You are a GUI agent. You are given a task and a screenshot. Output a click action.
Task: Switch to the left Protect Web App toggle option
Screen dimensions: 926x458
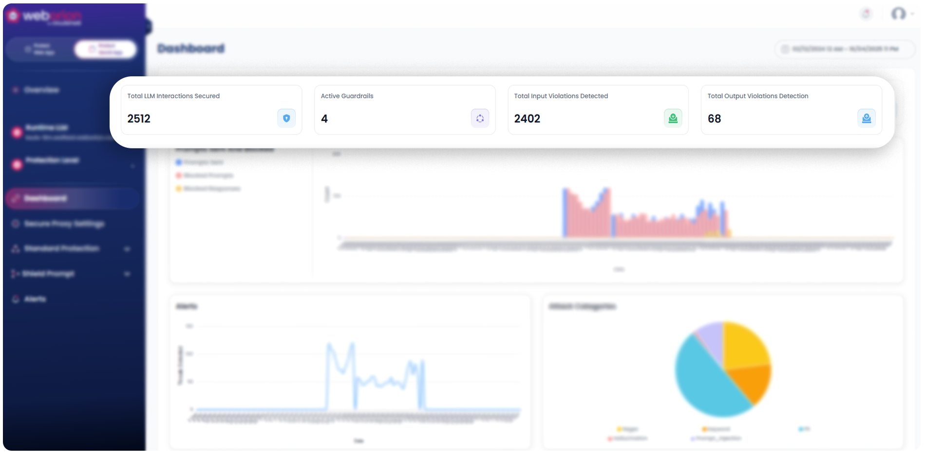click(40, 49)
